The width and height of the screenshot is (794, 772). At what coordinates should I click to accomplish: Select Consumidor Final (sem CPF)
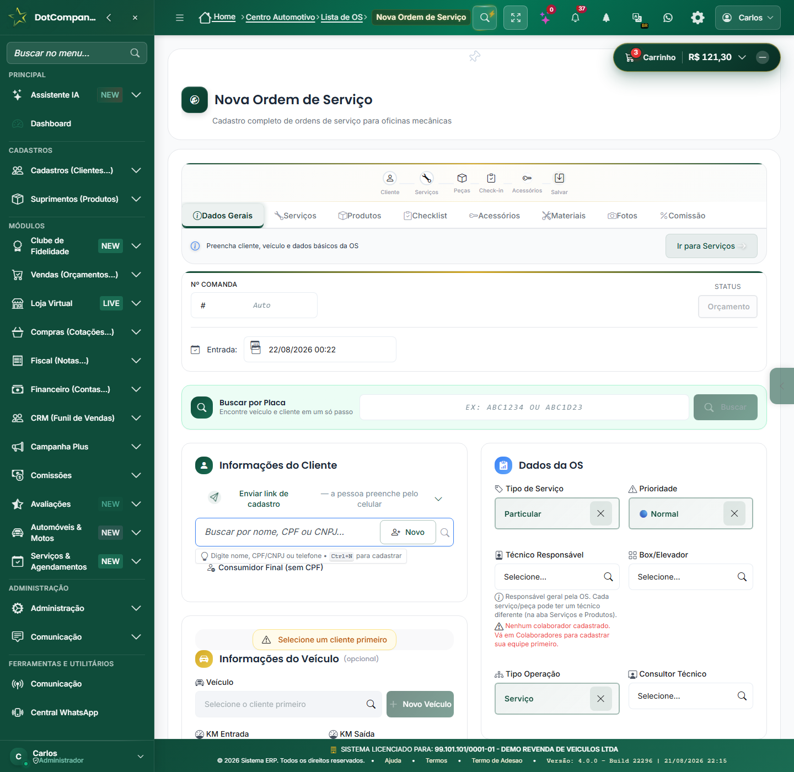[x=265, y=567]
